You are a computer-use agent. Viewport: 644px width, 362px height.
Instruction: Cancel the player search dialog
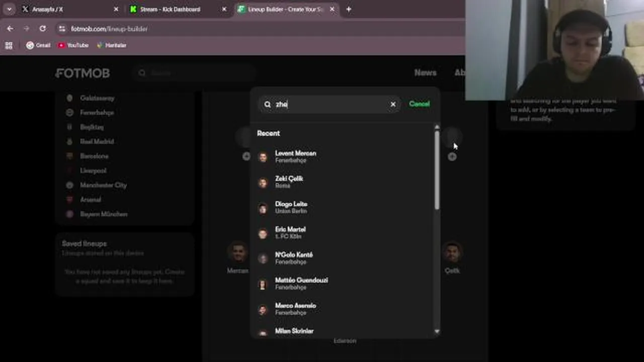[419, 104]
